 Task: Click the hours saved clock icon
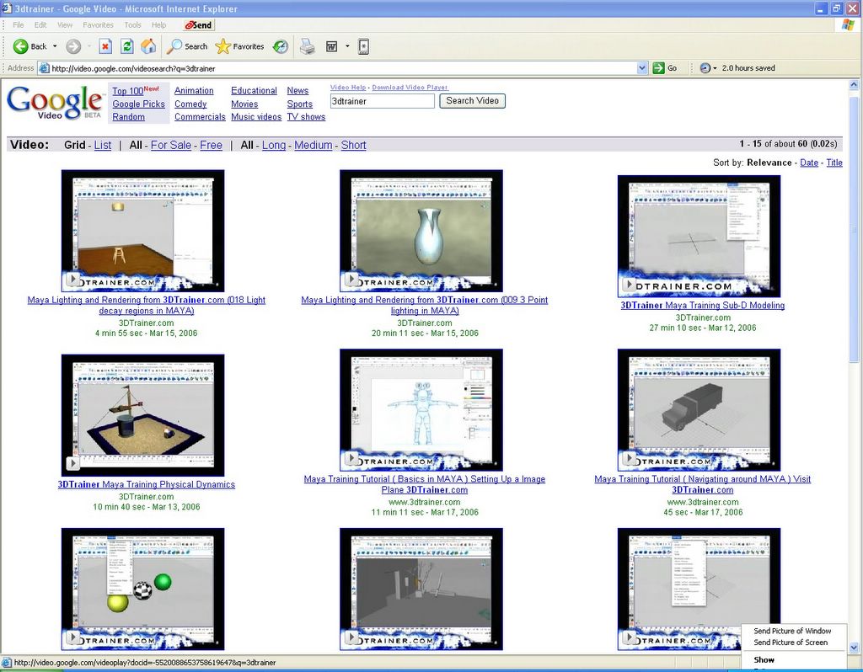coord(705,68)
